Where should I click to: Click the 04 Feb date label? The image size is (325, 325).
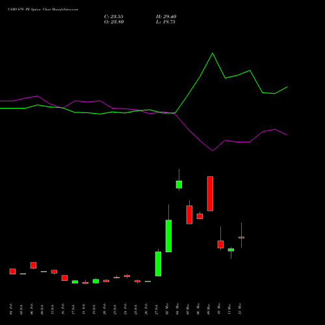click(11, 309)
